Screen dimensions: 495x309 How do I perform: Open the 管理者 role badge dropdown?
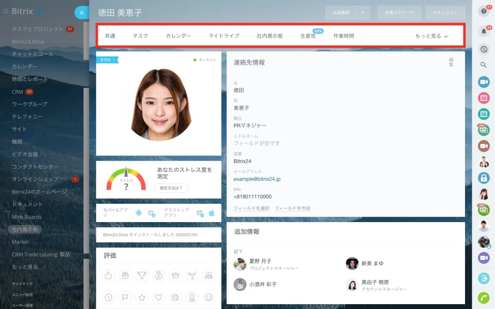(x=107, y=59)
